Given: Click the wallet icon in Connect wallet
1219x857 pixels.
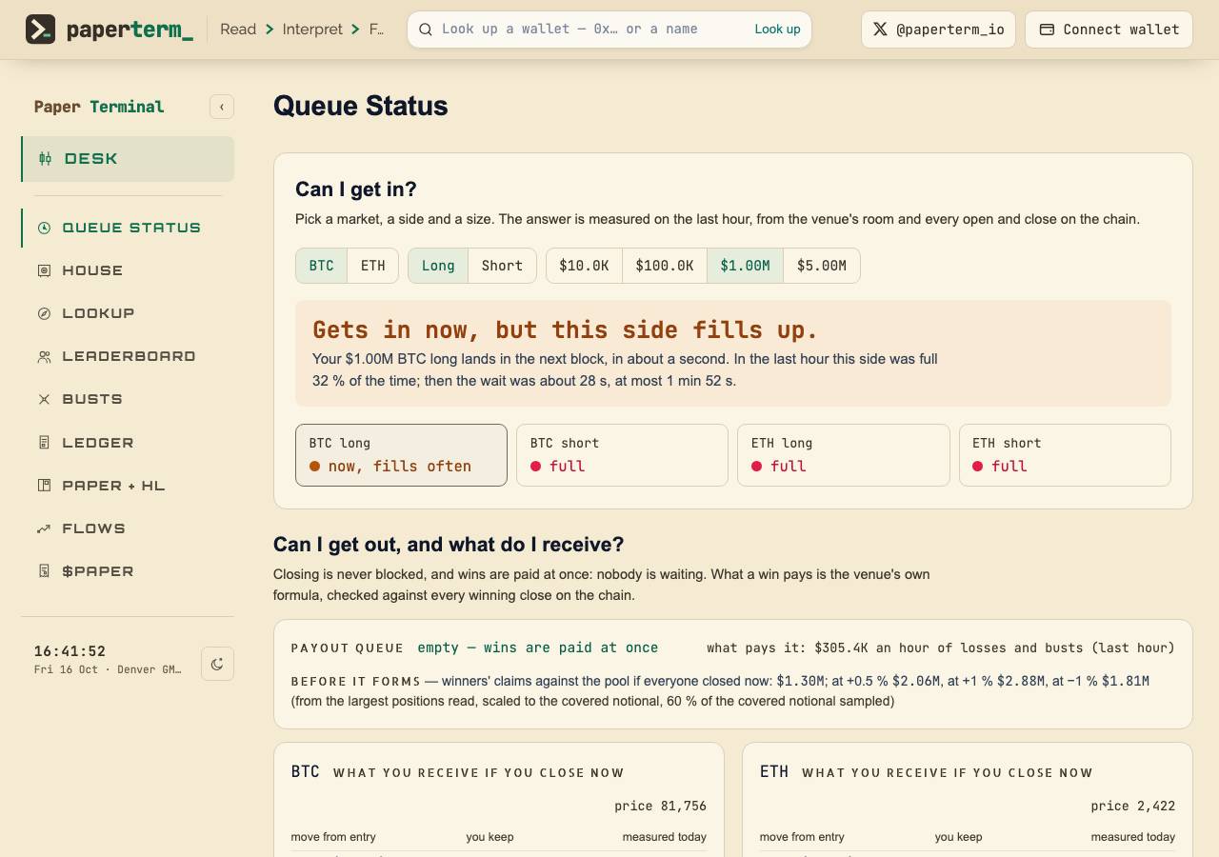Looking at the screenshot, I should [1047, 30].
